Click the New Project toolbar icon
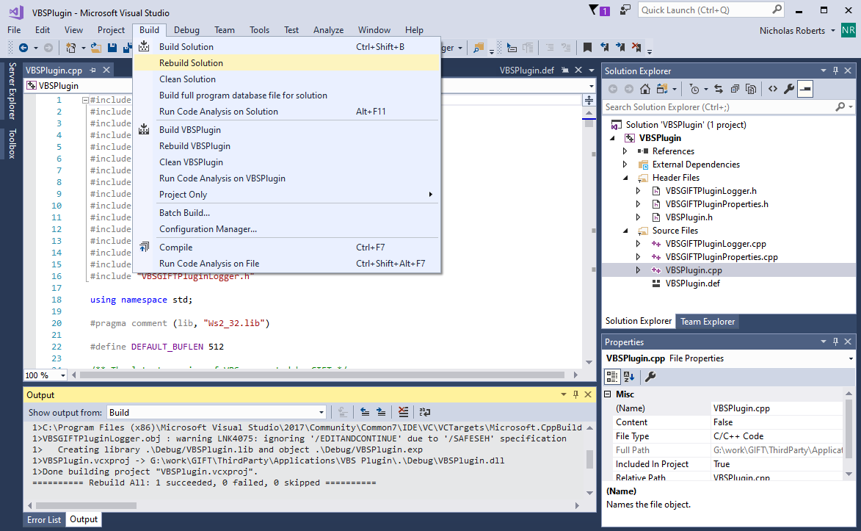 point(70,48)
